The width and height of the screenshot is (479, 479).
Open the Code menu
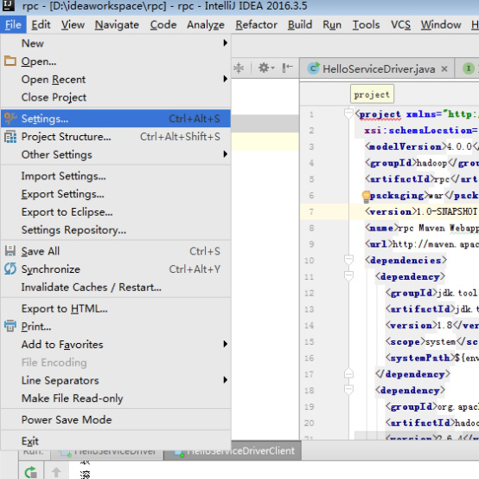(163, 24)
